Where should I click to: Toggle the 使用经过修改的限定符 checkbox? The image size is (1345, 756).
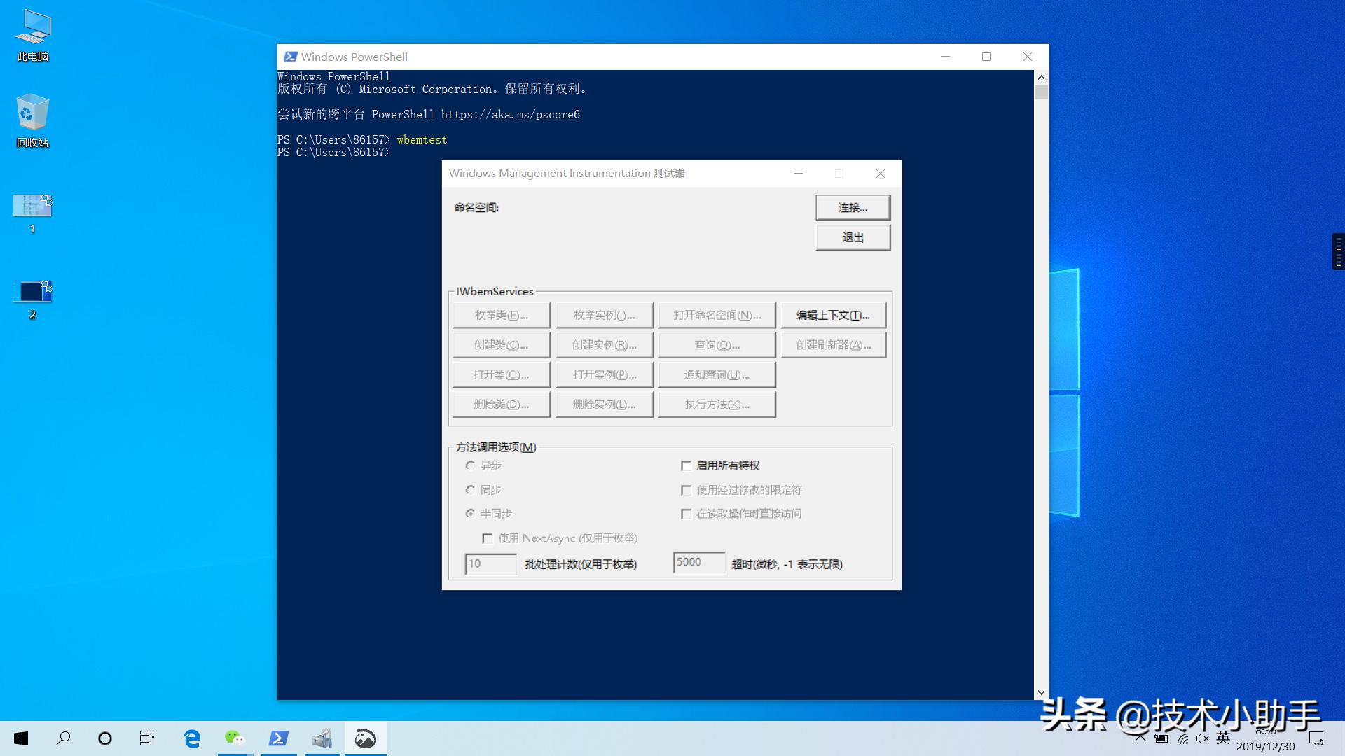tap(687, 491)
